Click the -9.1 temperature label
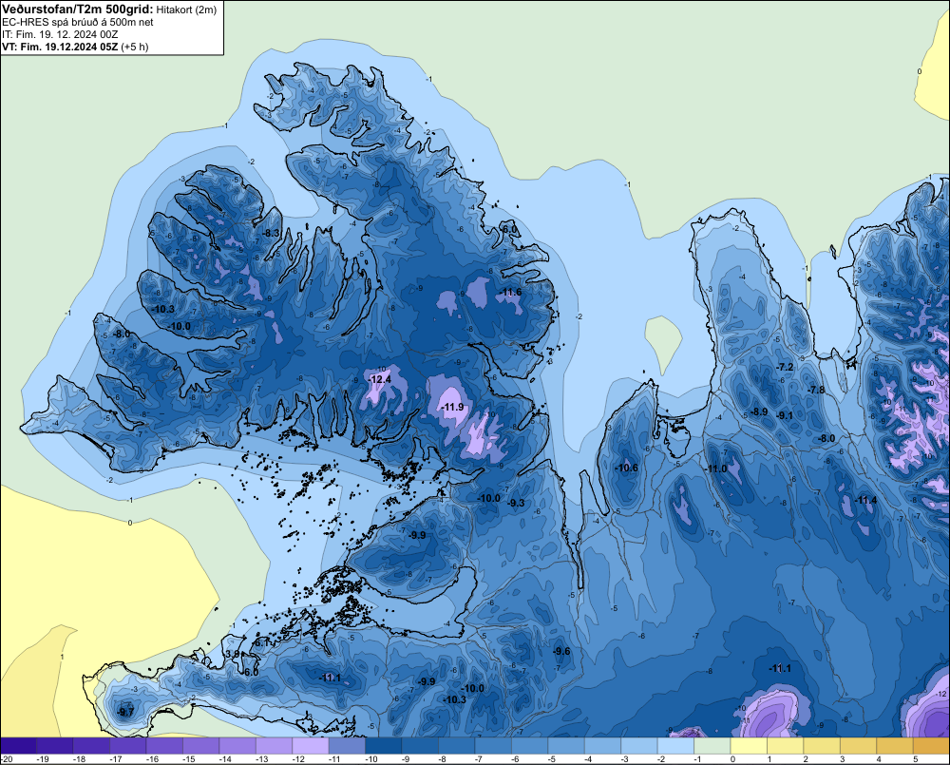 coord(785,415)
